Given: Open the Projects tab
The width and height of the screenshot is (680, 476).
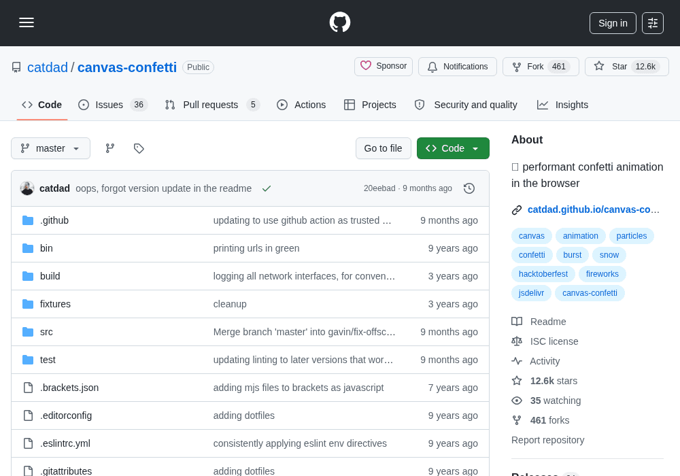Looking at the screenshot, I should [370, 105].
